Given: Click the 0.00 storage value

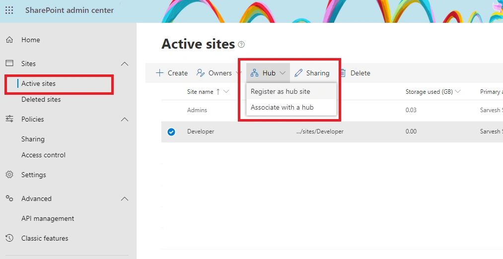Looking at the screenshot, I should point(411,131).
